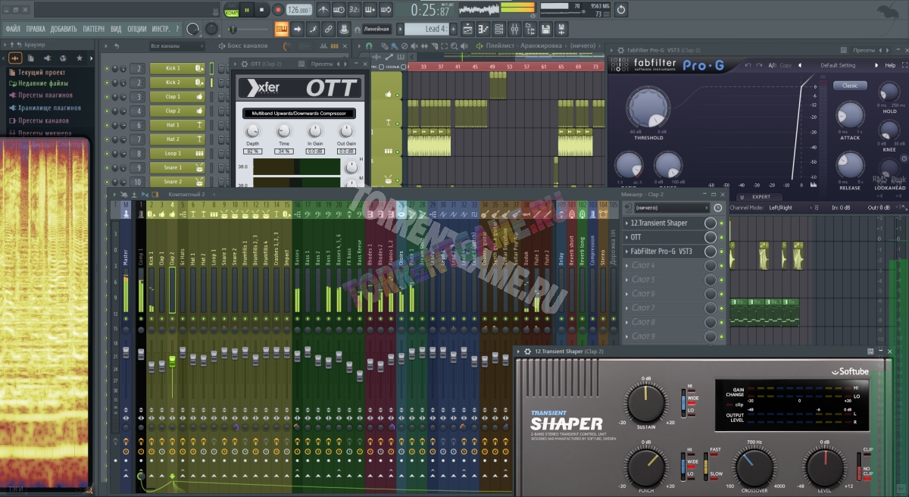
Task: Click the playlist magnet snap icon
Action: coord(369,46)
